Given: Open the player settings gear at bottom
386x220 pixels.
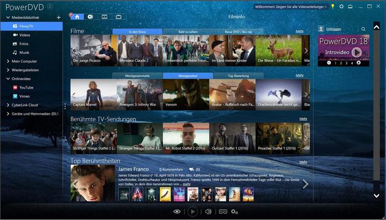Looking at the screenshot, I should [x=234, y=211].
